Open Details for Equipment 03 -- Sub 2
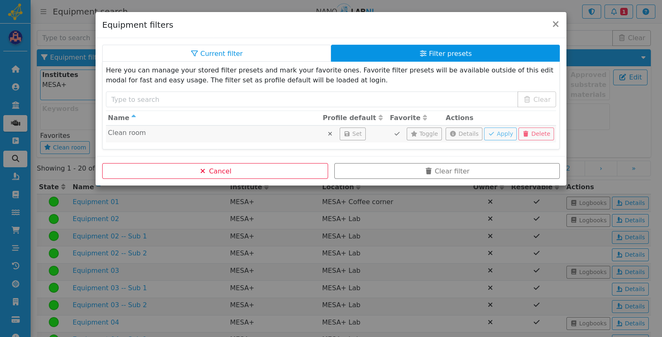Viewport: 662px width, 337px height. 630,306
